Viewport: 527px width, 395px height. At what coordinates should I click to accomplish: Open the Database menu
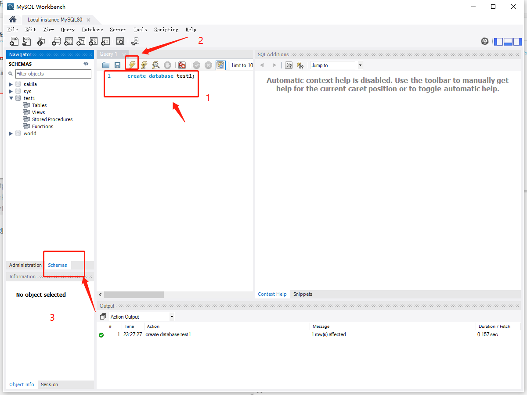click(92, 29)
